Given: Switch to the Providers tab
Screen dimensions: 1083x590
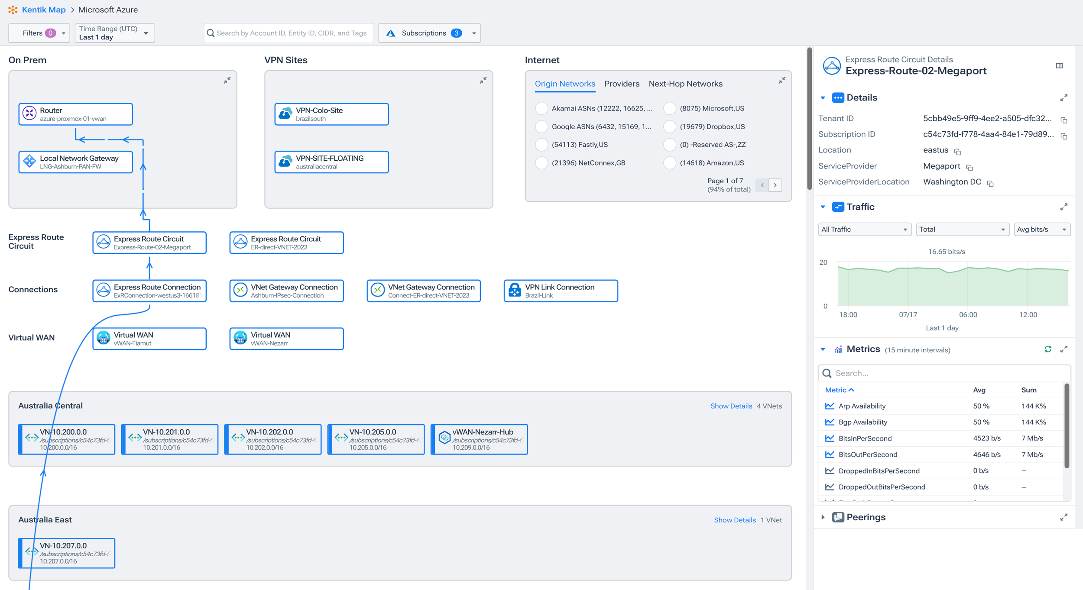Looking at the screenshot, I should (x=622, y=84).
